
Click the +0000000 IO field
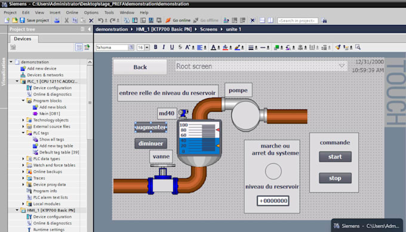click(x=273, y=201)
